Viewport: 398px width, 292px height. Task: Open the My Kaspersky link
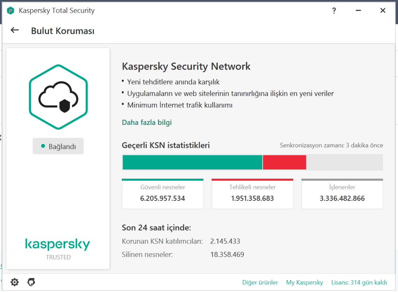(304, 282)
